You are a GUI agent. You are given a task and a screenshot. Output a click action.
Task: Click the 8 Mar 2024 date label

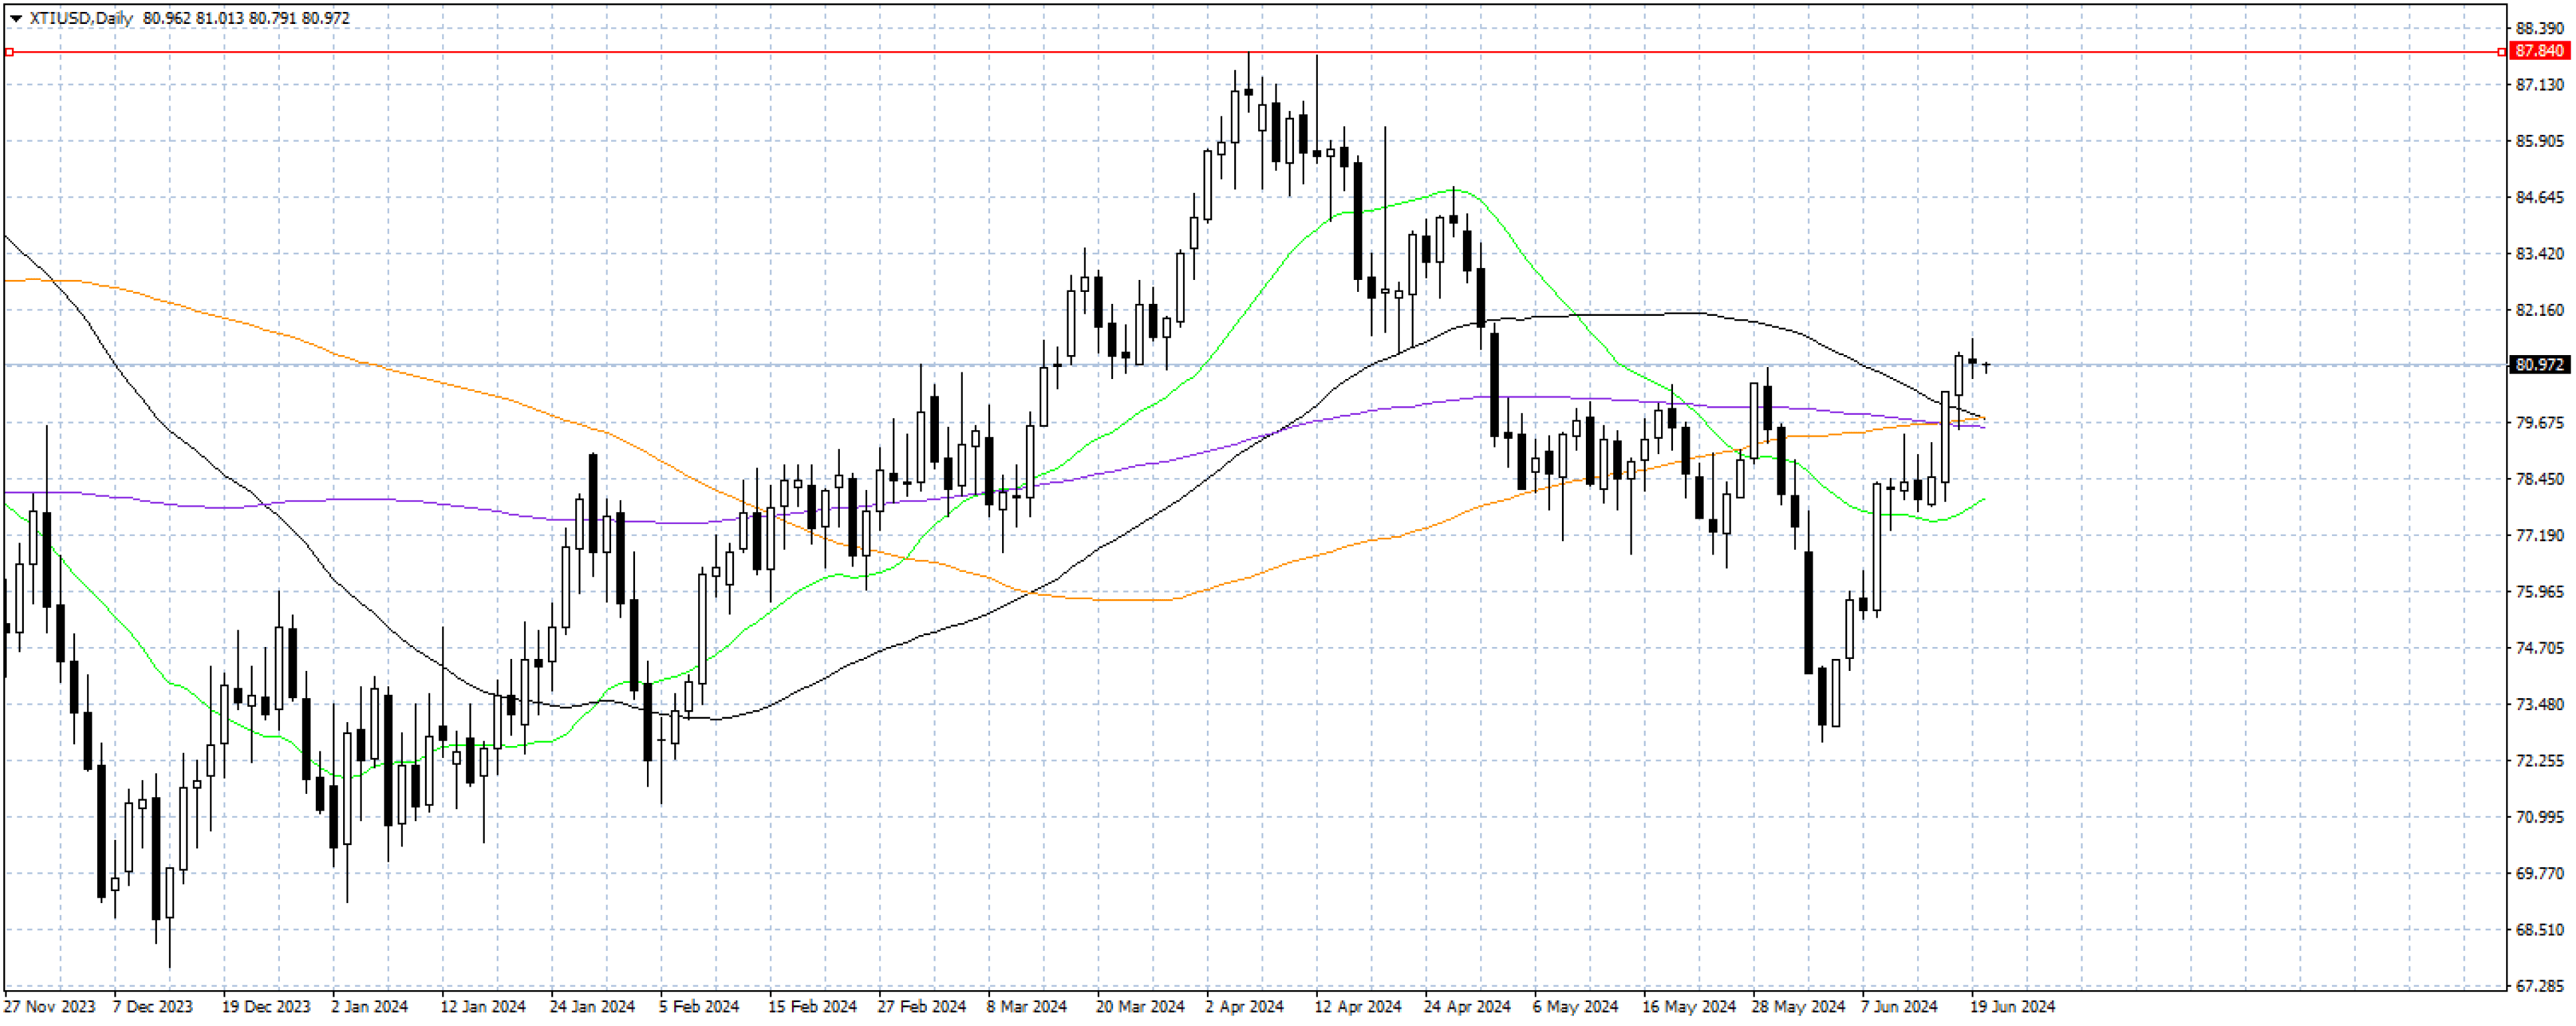[1026, 1006]
